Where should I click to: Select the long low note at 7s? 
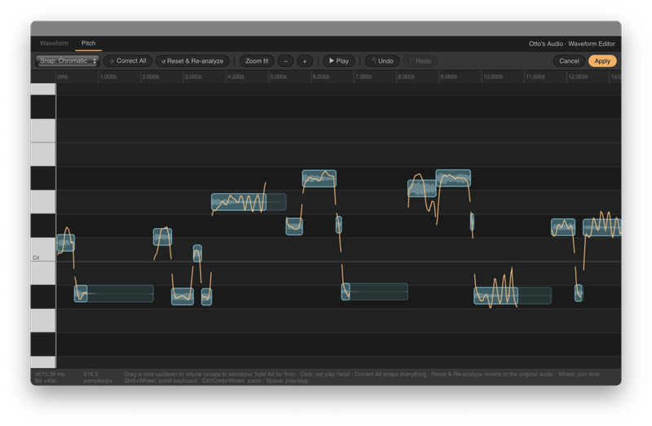(x=375, y=292)
